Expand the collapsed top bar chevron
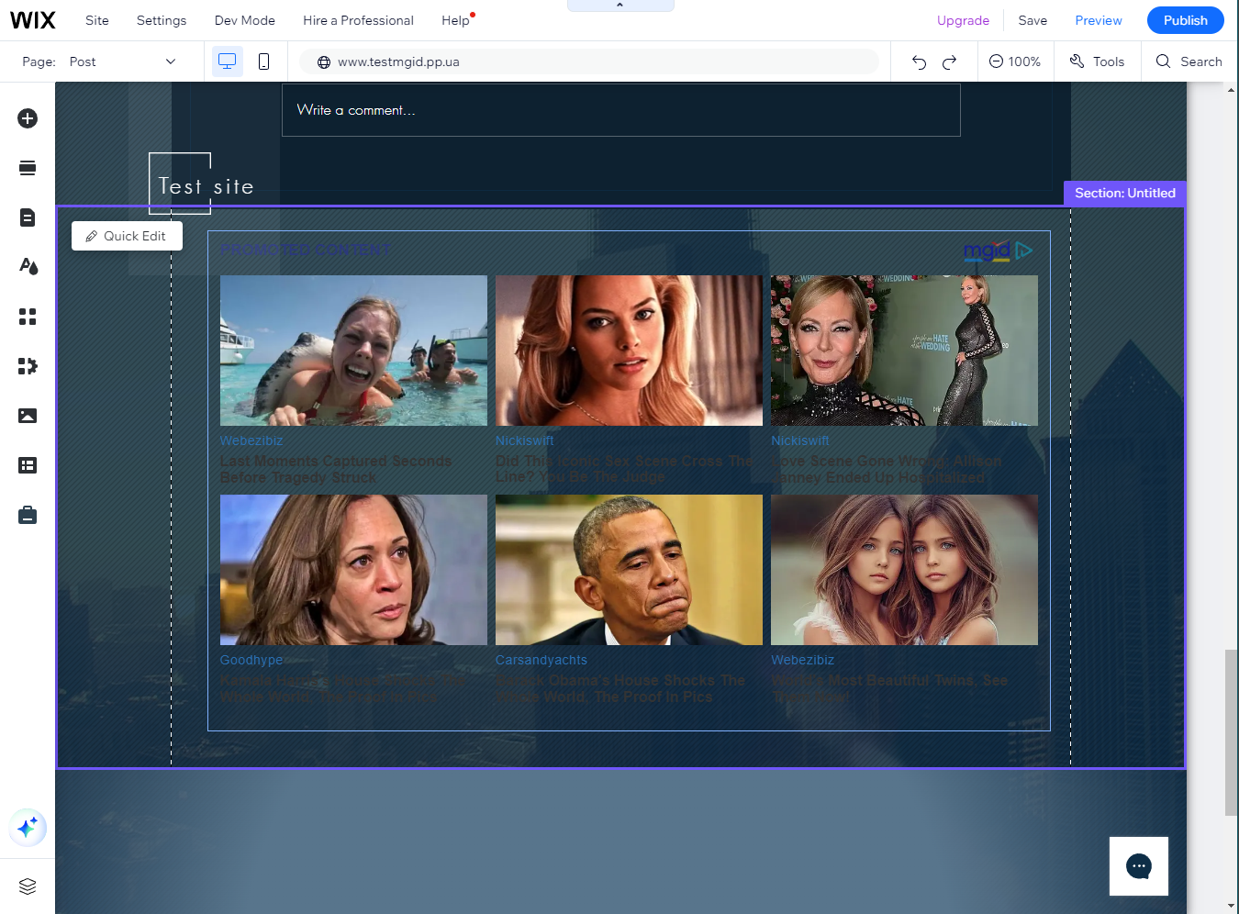The image size is (1239, 914). click(620, 6)
